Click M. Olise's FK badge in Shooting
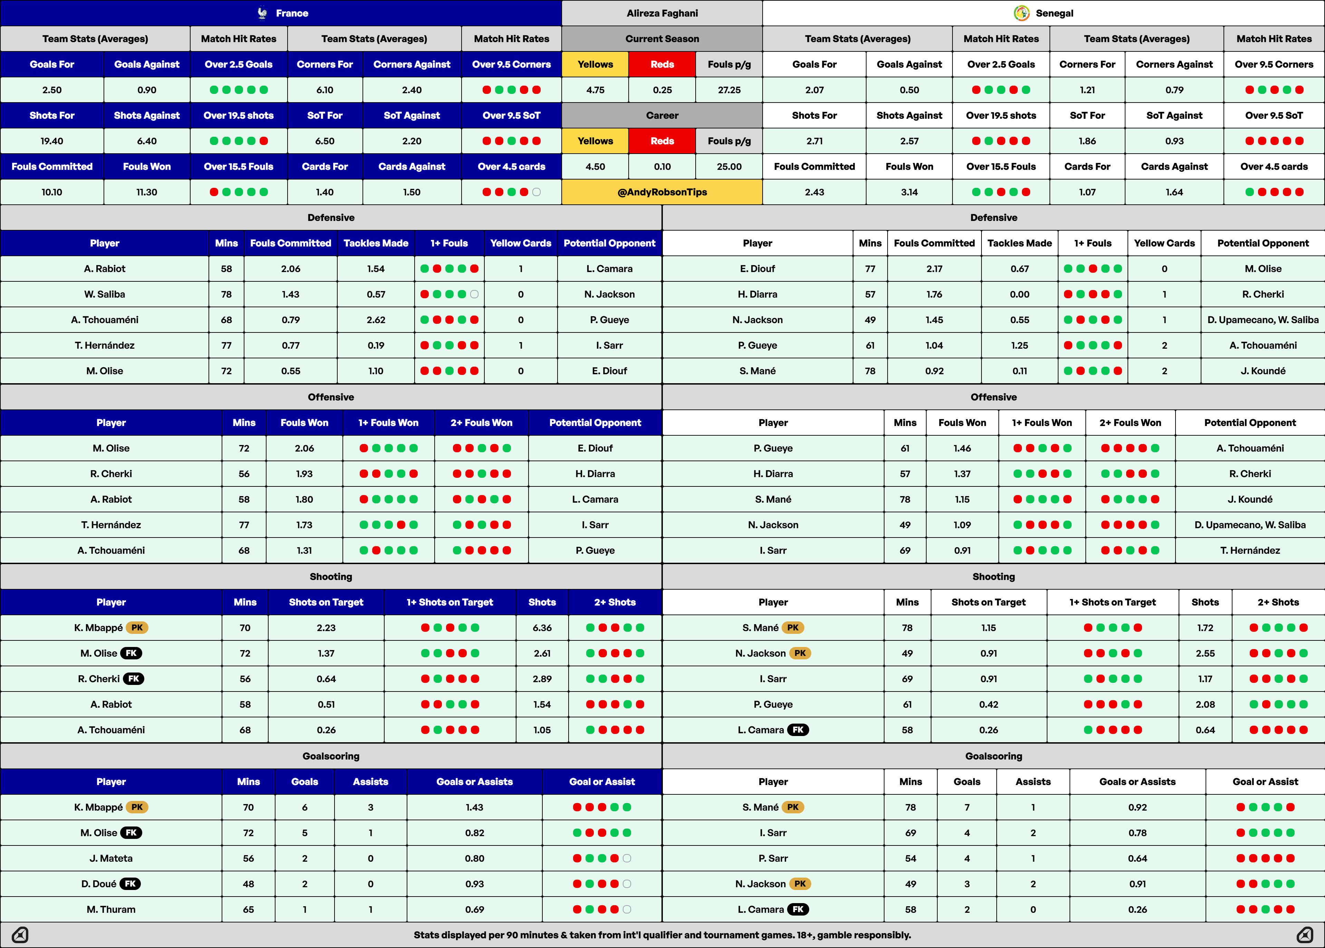The image size is (1325, 948). point(131,653)
